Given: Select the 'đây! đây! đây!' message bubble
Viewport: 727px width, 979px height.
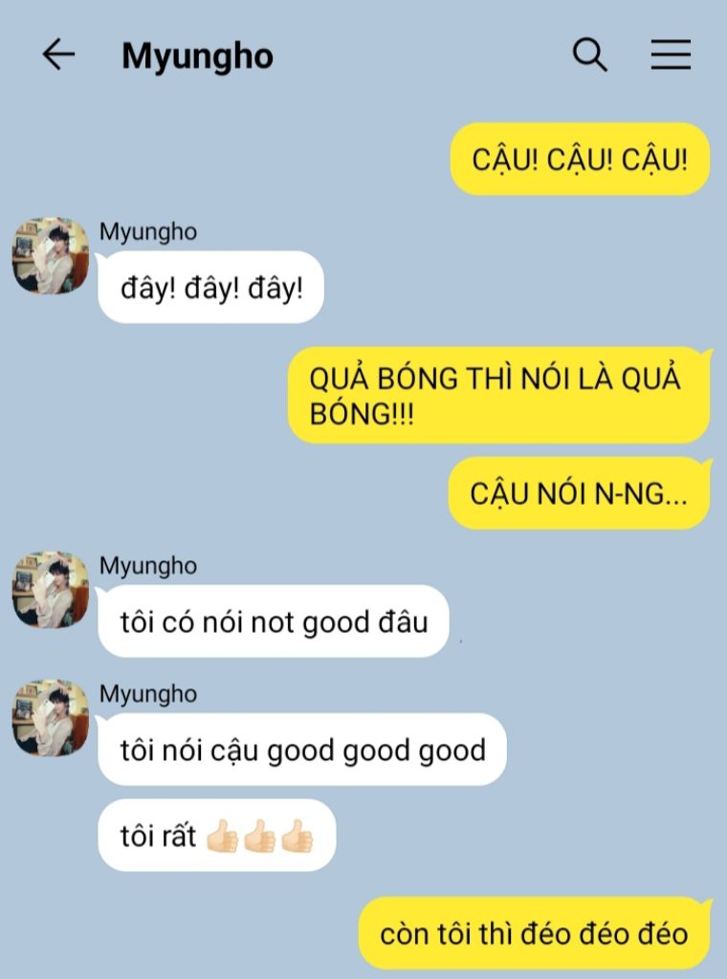Looking at the screenshot, I should tap(211, 287).
